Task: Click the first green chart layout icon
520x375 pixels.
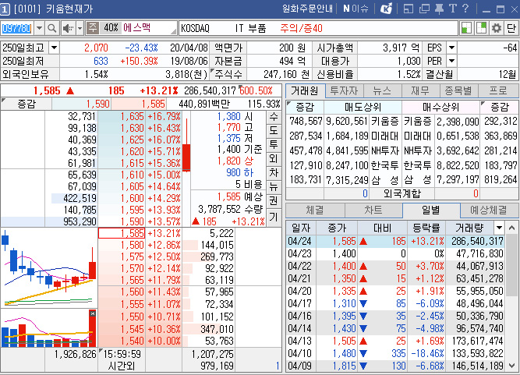Action: tap(467, 28)
